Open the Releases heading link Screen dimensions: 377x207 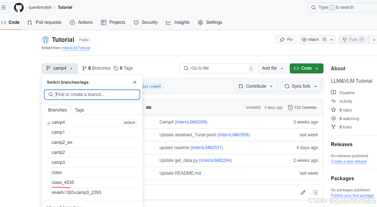tap(342, 144)
